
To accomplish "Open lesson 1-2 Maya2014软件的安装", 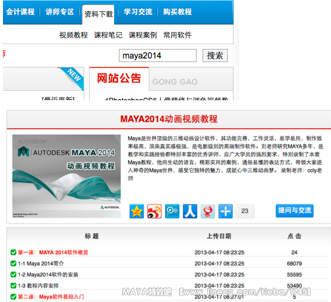I will coord(48,275).
